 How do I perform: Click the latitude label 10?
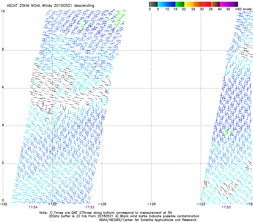click(x=3, y=11)
